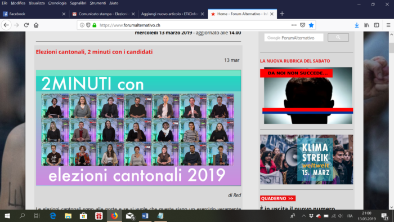
Task: Open the red gift app on taskbar
Action: 99,216
